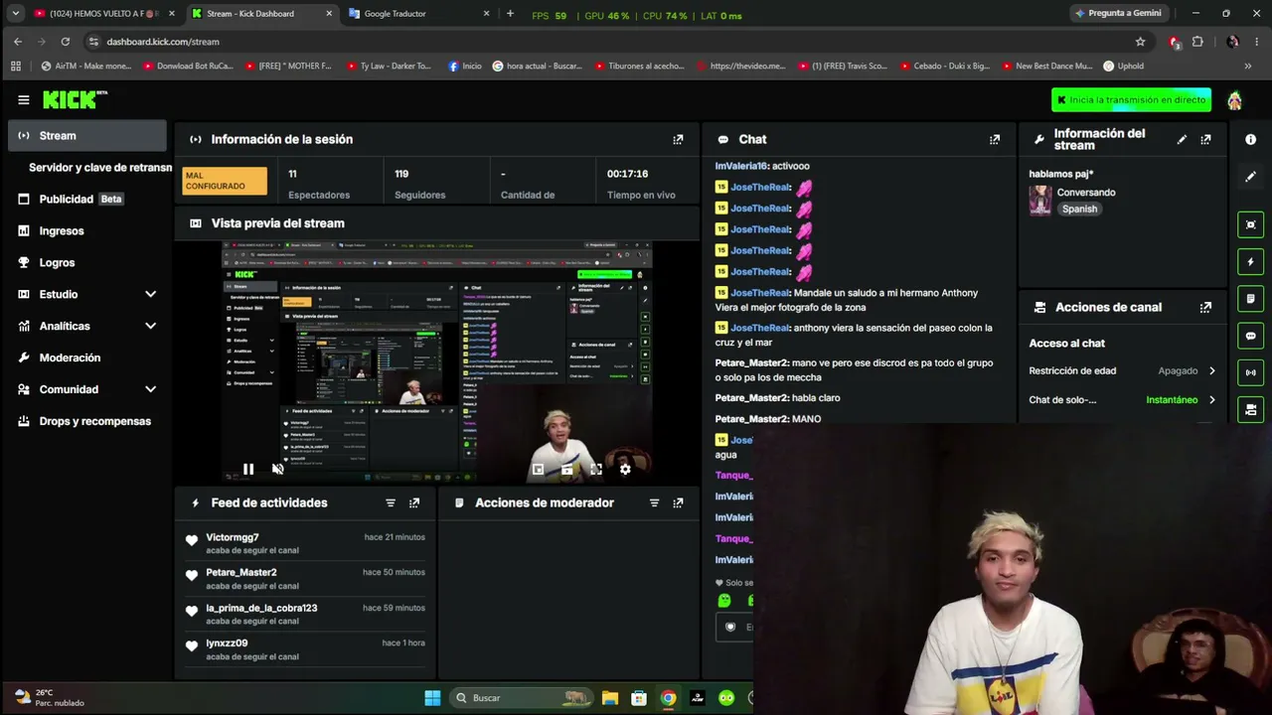Click the address bar URL
The image size is (1272, 715).
pyautogui.click(x=163, y=42)
